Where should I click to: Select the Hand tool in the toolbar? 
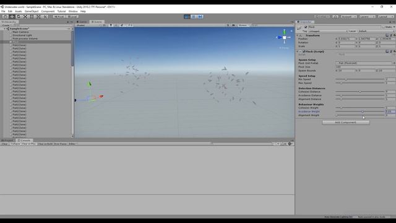[6, 17]
